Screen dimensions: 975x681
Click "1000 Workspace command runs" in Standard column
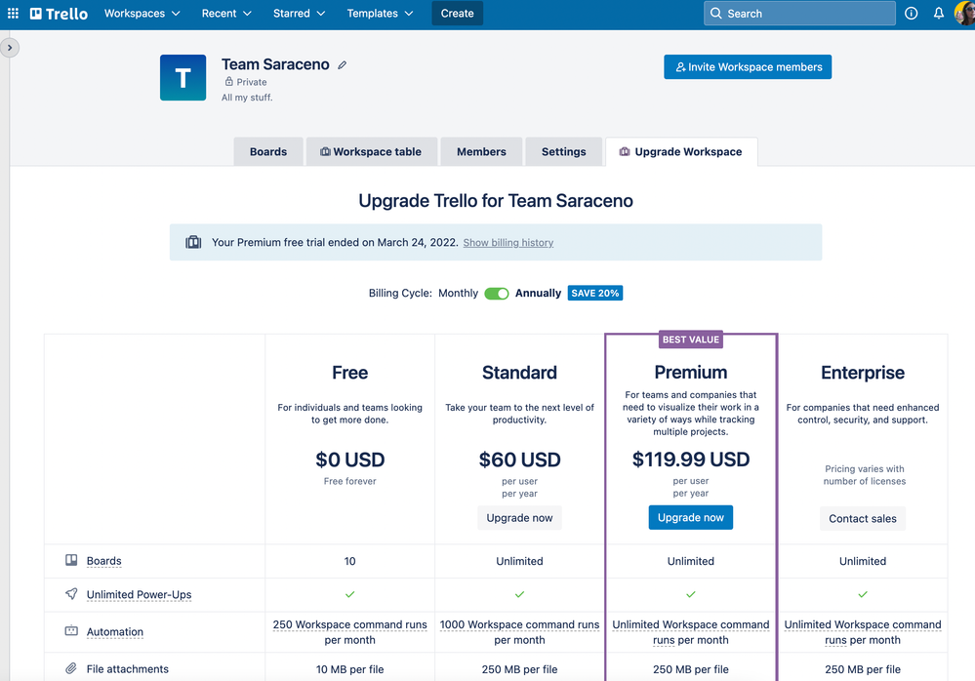[x=520, y=624]
